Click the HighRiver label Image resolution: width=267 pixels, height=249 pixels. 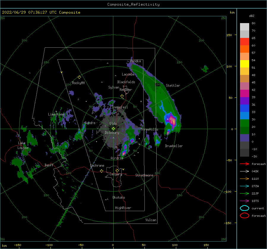(x=123, y=208)
